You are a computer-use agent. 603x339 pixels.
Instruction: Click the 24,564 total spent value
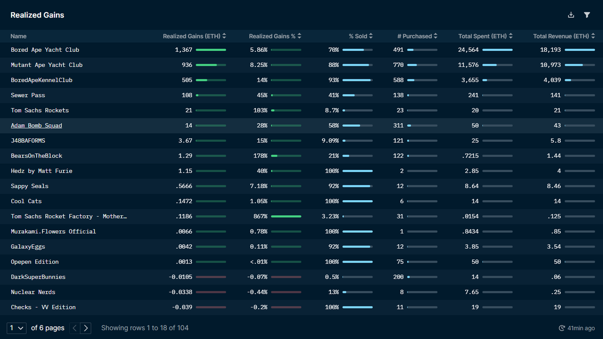pyautogui.click(x=468, y=50)
